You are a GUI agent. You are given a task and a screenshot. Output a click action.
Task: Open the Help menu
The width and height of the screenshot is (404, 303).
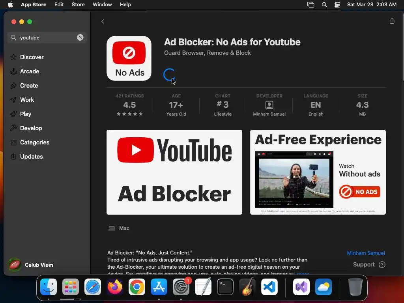tap(125, 5)
